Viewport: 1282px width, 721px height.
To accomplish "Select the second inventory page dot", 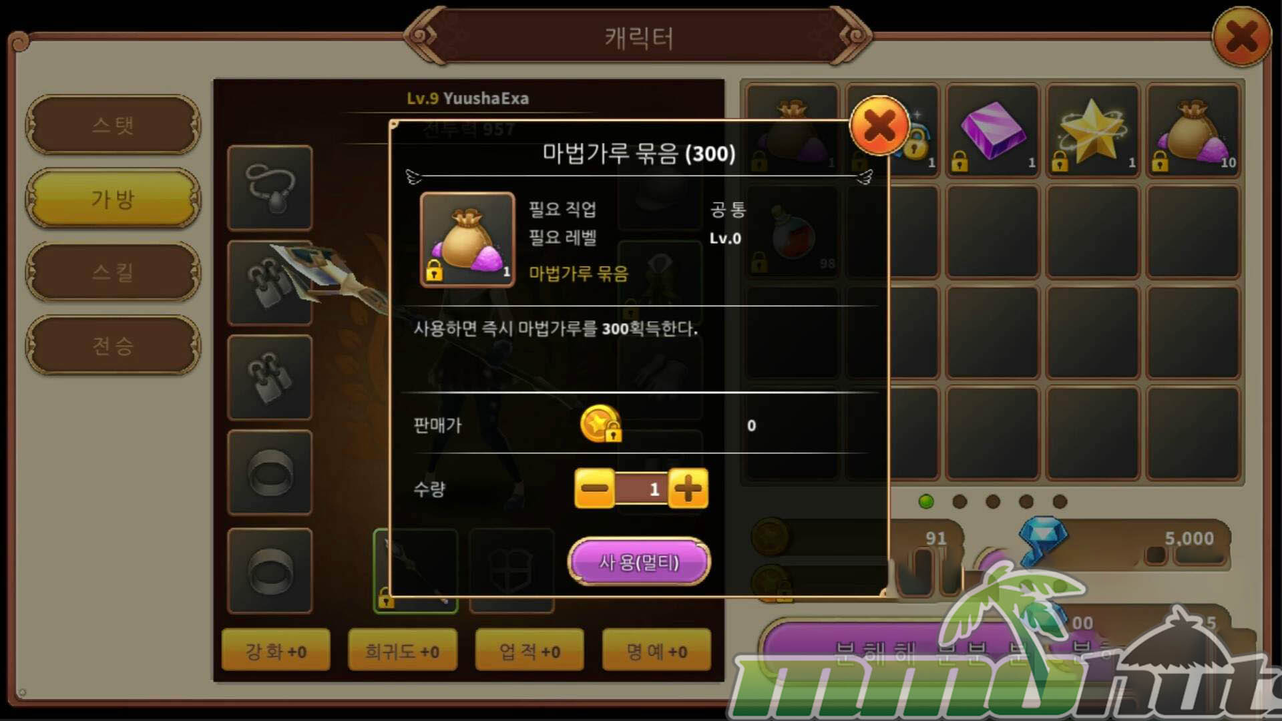I will [x=959, y=501].
